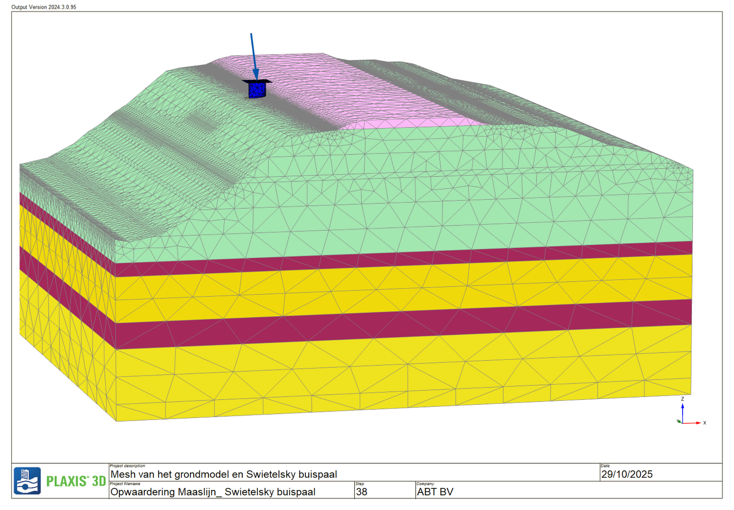Click the PLAXIS 3D logo icon
This screenshot has height=510, width=734.
[x=27, y=481]
